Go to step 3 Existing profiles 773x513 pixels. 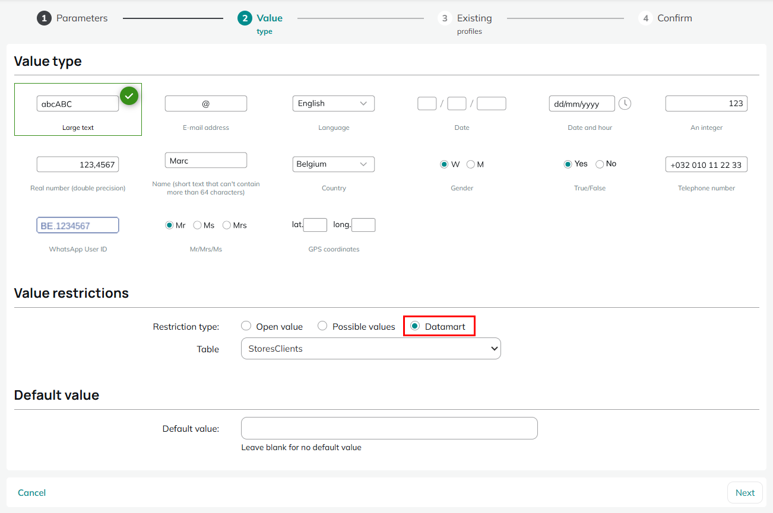click(465, 23)
